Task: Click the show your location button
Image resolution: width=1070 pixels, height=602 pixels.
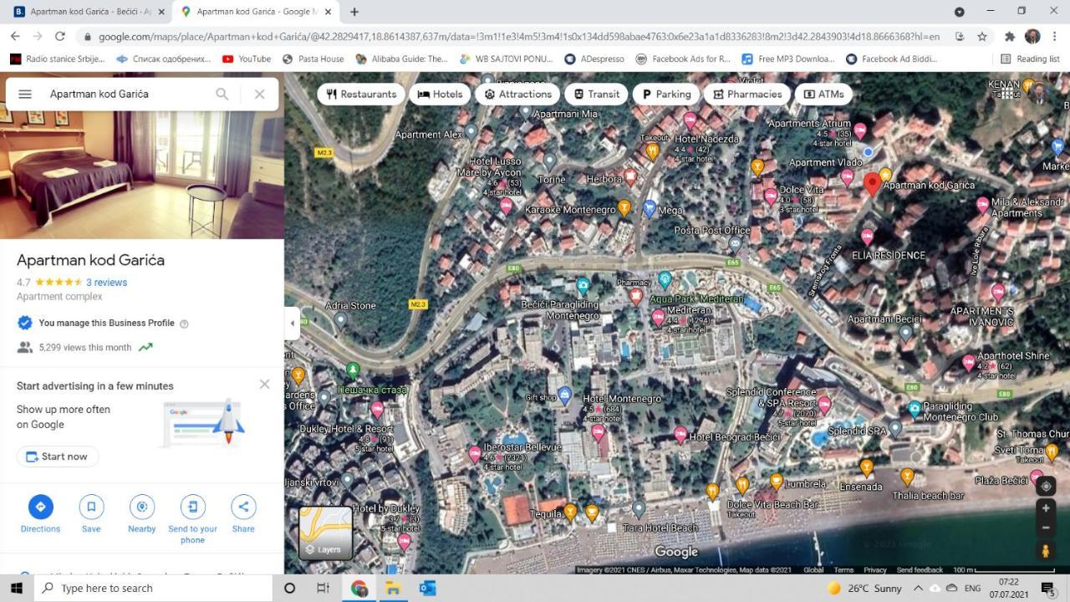Action: click(1045, 487)
